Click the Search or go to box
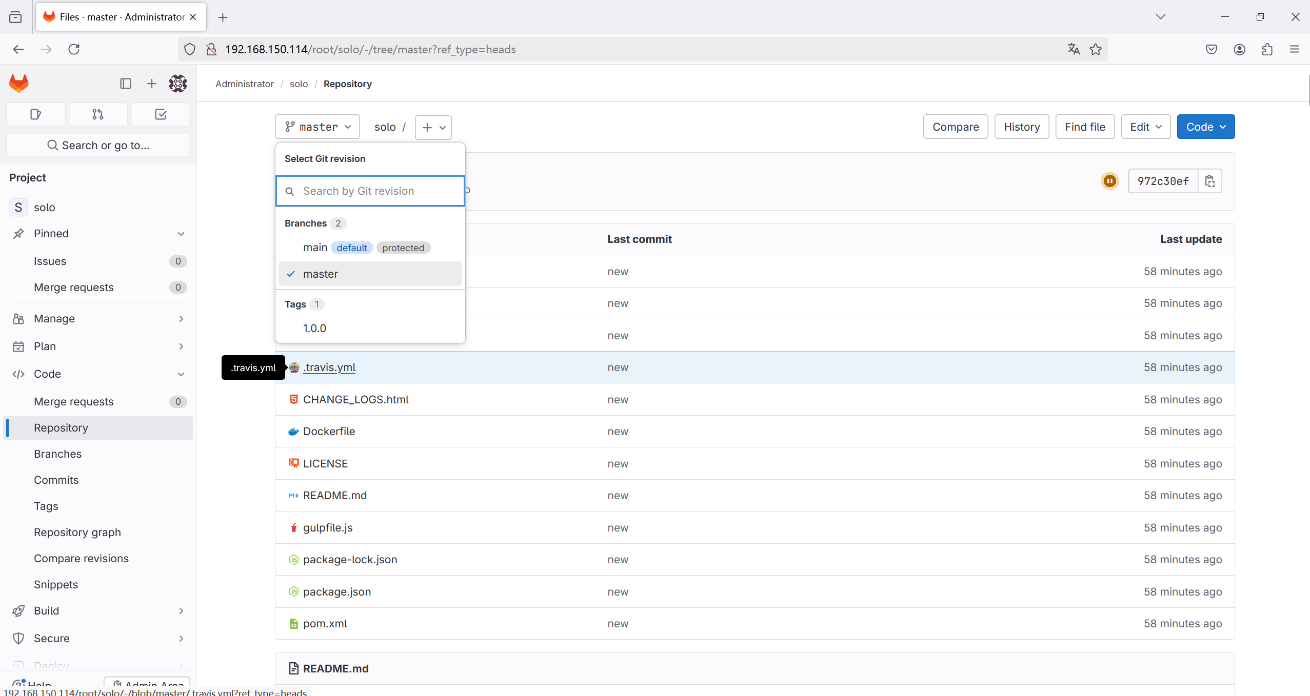 [98, 146]
